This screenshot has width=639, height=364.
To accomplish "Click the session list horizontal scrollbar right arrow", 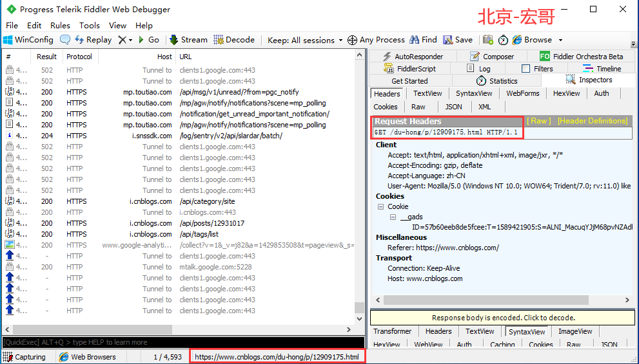I will point(349,329).
